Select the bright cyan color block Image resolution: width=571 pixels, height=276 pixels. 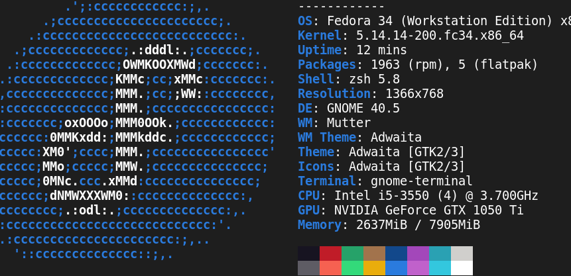(440, 268)
